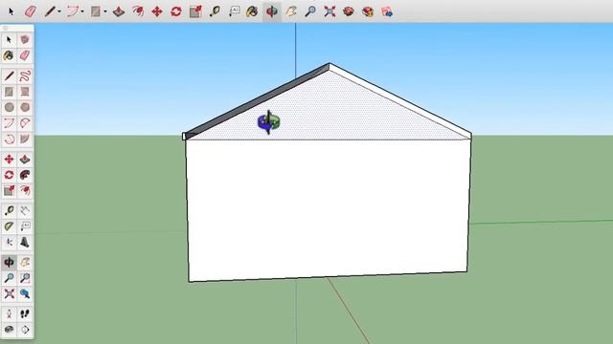The image size is (613, 344).
Task: Select the Line pencil in the left palette
Action: (x=10, y=75)
